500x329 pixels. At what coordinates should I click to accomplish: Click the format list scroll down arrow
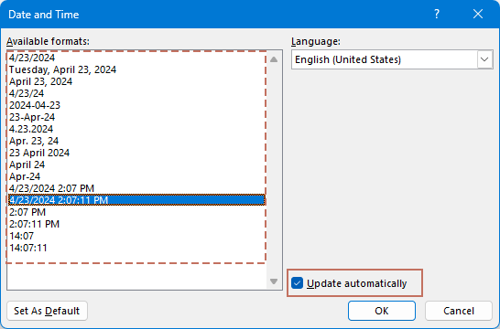(274, 281)
